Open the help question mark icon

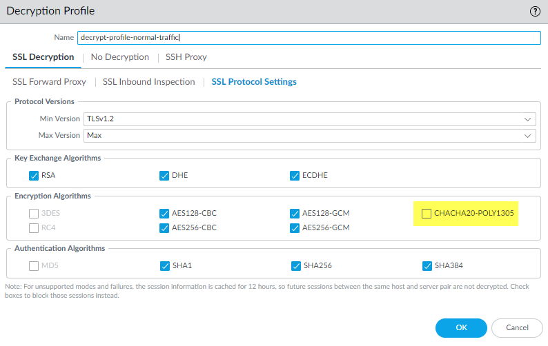534,11
